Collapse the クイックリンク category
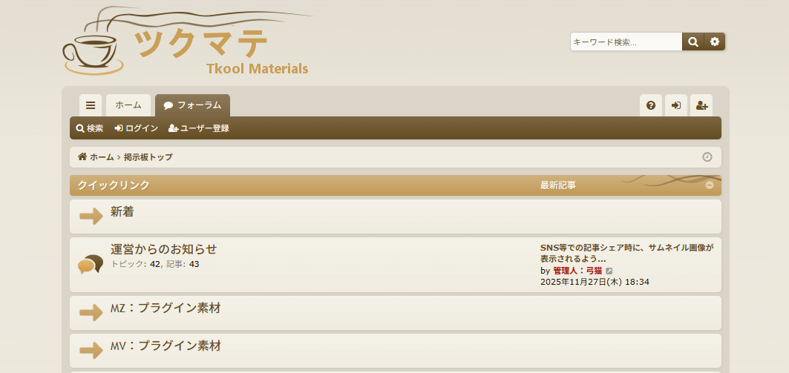789x373 pixels. [710, 185]
